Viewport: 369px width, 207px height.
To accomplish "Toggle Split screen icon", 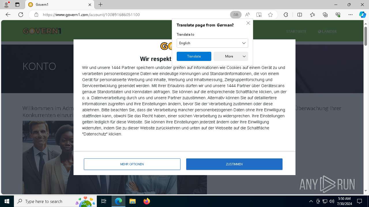I will tap(300, 15).
